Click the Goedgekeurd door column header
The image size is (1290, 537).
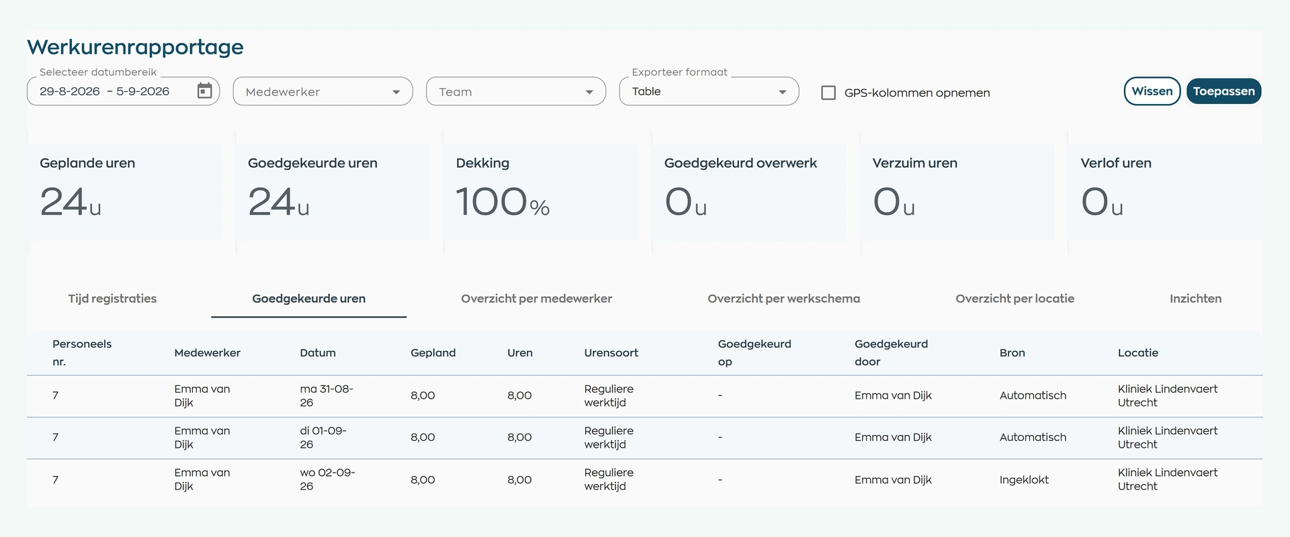point(891,352)
